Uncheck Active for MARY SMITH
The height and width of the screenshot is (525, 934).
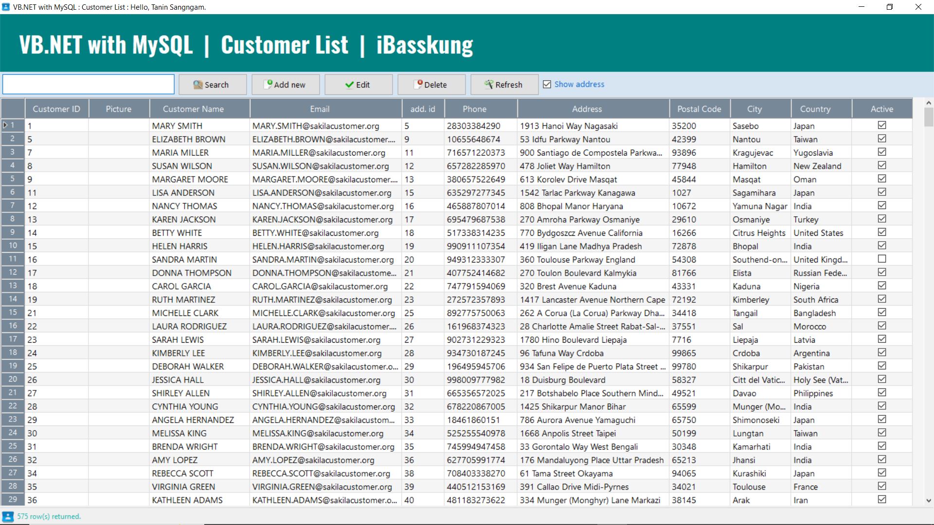(882, 125)
